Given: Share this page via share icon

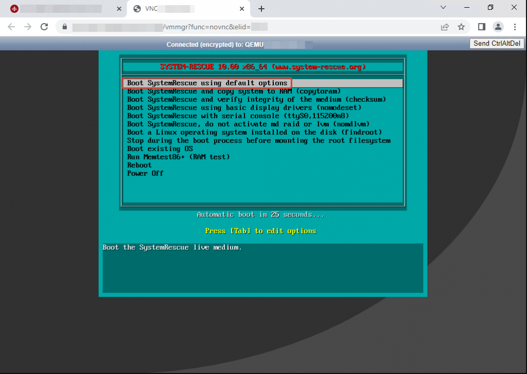Looking at the screenshot, I should click(445, 27).
